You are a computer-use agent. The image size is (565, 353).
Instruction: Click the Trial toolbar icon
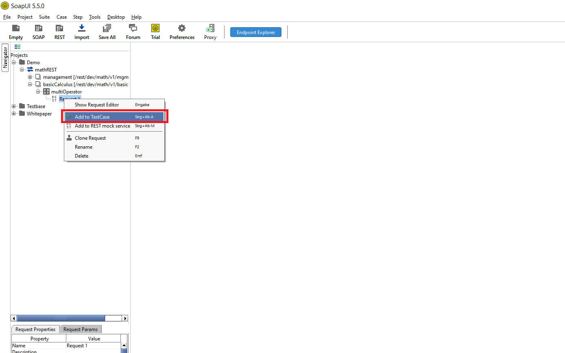click(x=155, y=28)
